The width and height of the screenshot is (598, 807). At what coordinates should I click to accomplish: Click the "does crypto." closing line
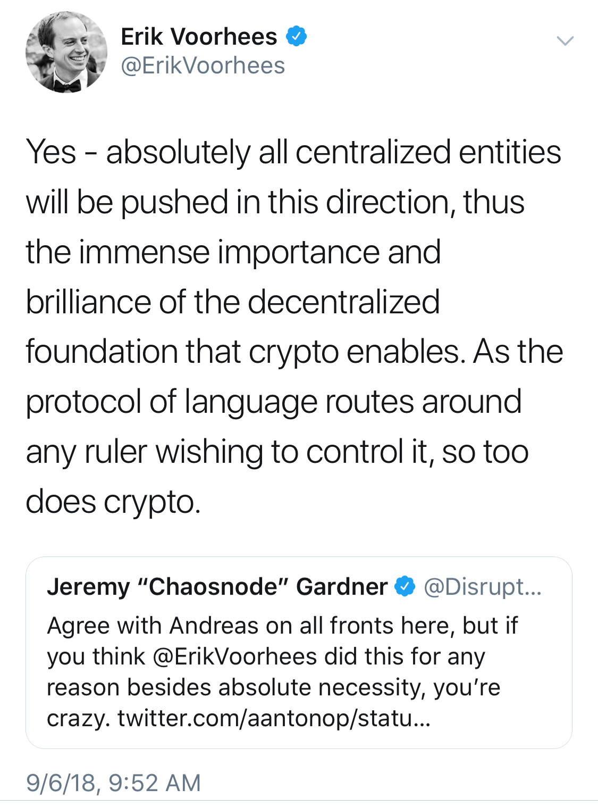point(113,501)
